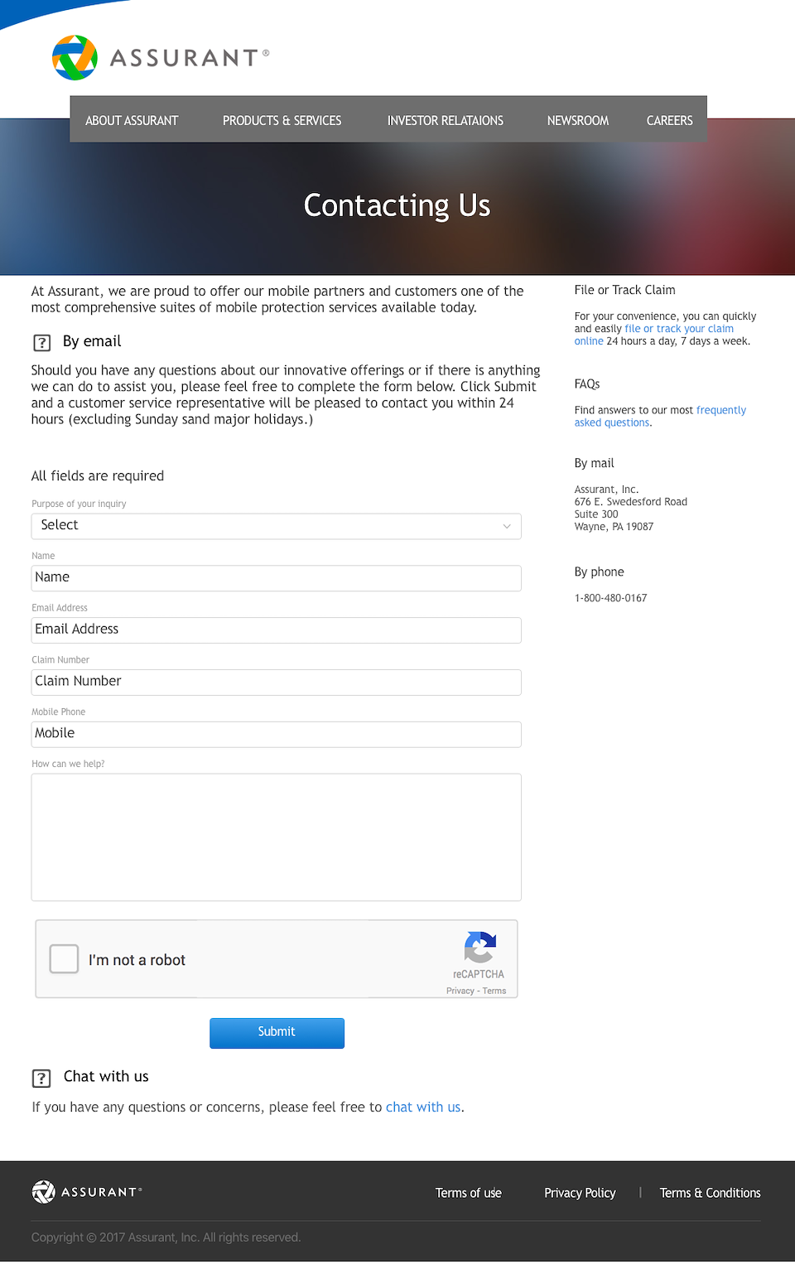Open the frequently asked questions link
The width and height of the screenshot is (795, 1264).
click(660, 416)
